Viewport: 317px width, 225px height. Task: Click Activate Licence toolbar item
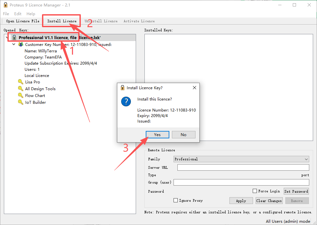139,21
